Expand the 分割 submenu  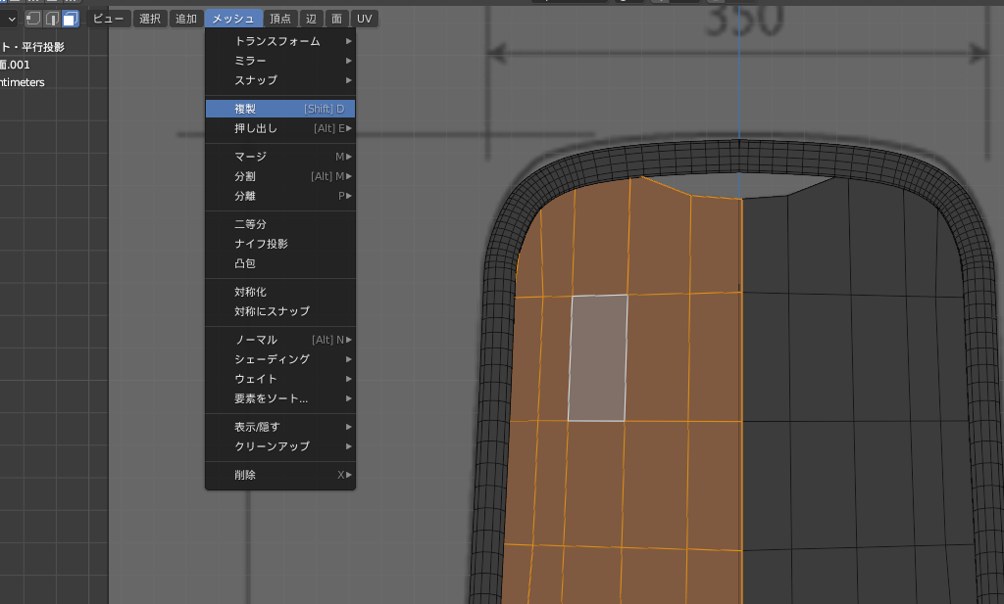click(280, 176)
